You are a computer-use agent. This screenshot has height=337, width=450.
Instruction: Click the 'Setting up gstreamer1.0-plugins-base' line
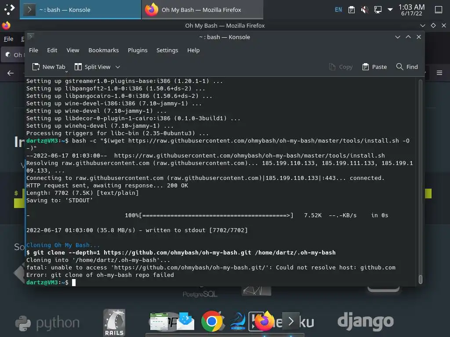(x=124, y=81)
